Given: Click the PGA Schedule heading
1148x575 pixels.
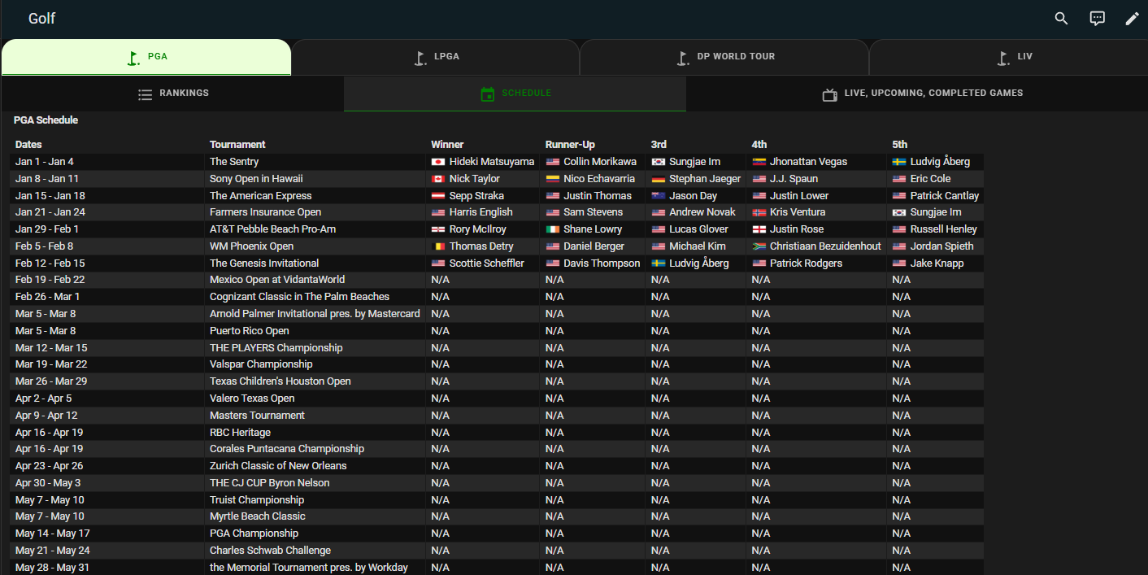Looking at the screenshot, I should [x=46, y=120].
